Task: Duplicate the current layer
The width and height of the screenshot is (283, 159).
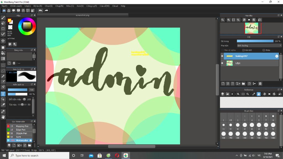Action: 249,83
